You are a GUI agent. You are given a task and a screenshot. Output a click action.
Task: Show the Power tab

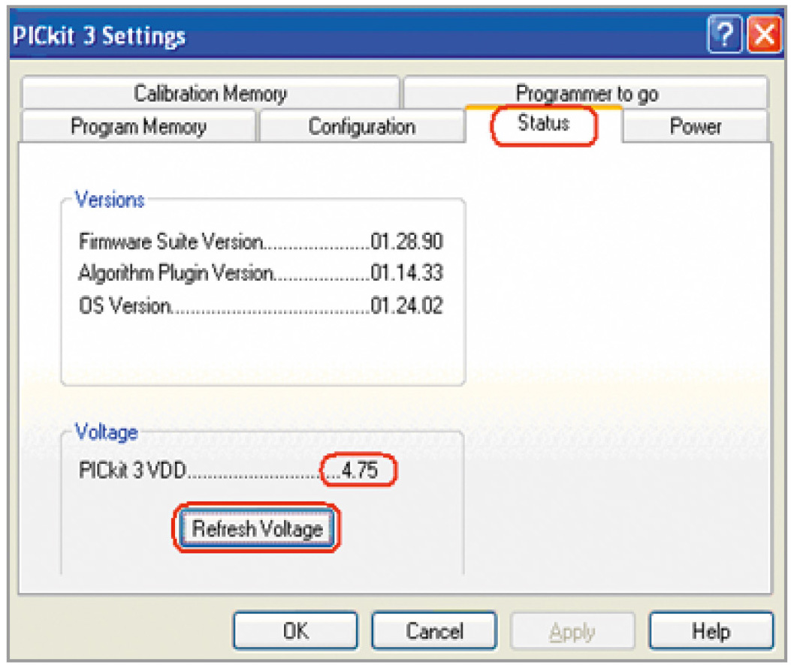click(695, 126)
